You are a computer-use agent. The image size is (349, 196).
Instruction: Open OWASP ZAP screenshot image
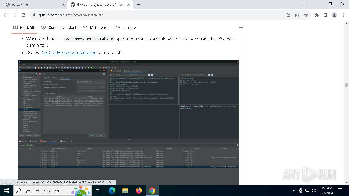128,122
